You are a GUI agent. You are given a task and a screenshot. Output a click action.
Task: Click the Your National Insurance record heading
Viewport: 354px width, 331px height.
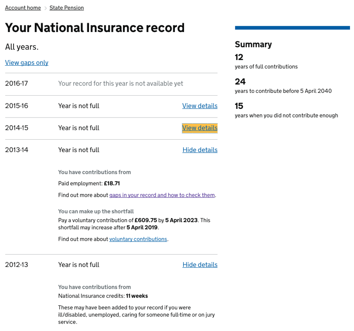[x=95, y=28]
